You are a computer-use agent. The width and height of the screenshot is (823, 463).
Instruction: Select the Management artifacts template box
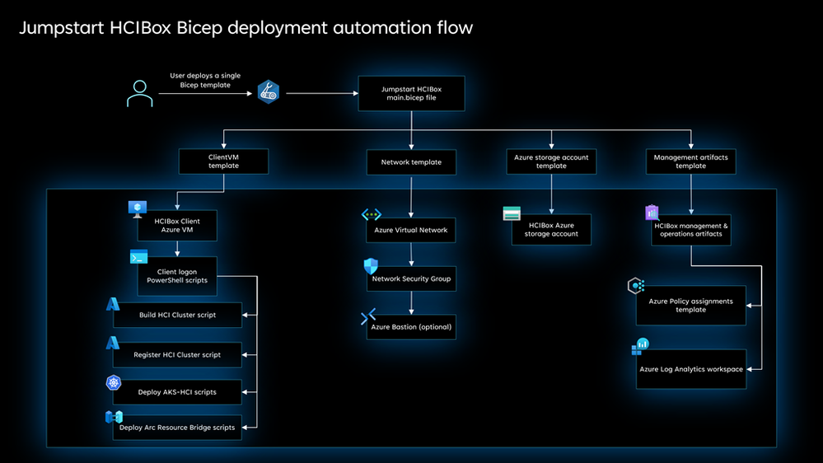click(x=690, y=161)
